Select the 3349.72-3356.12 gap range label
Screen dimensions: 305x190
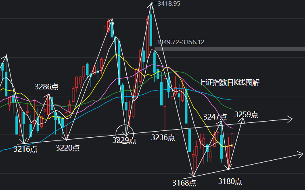(180, 42)
